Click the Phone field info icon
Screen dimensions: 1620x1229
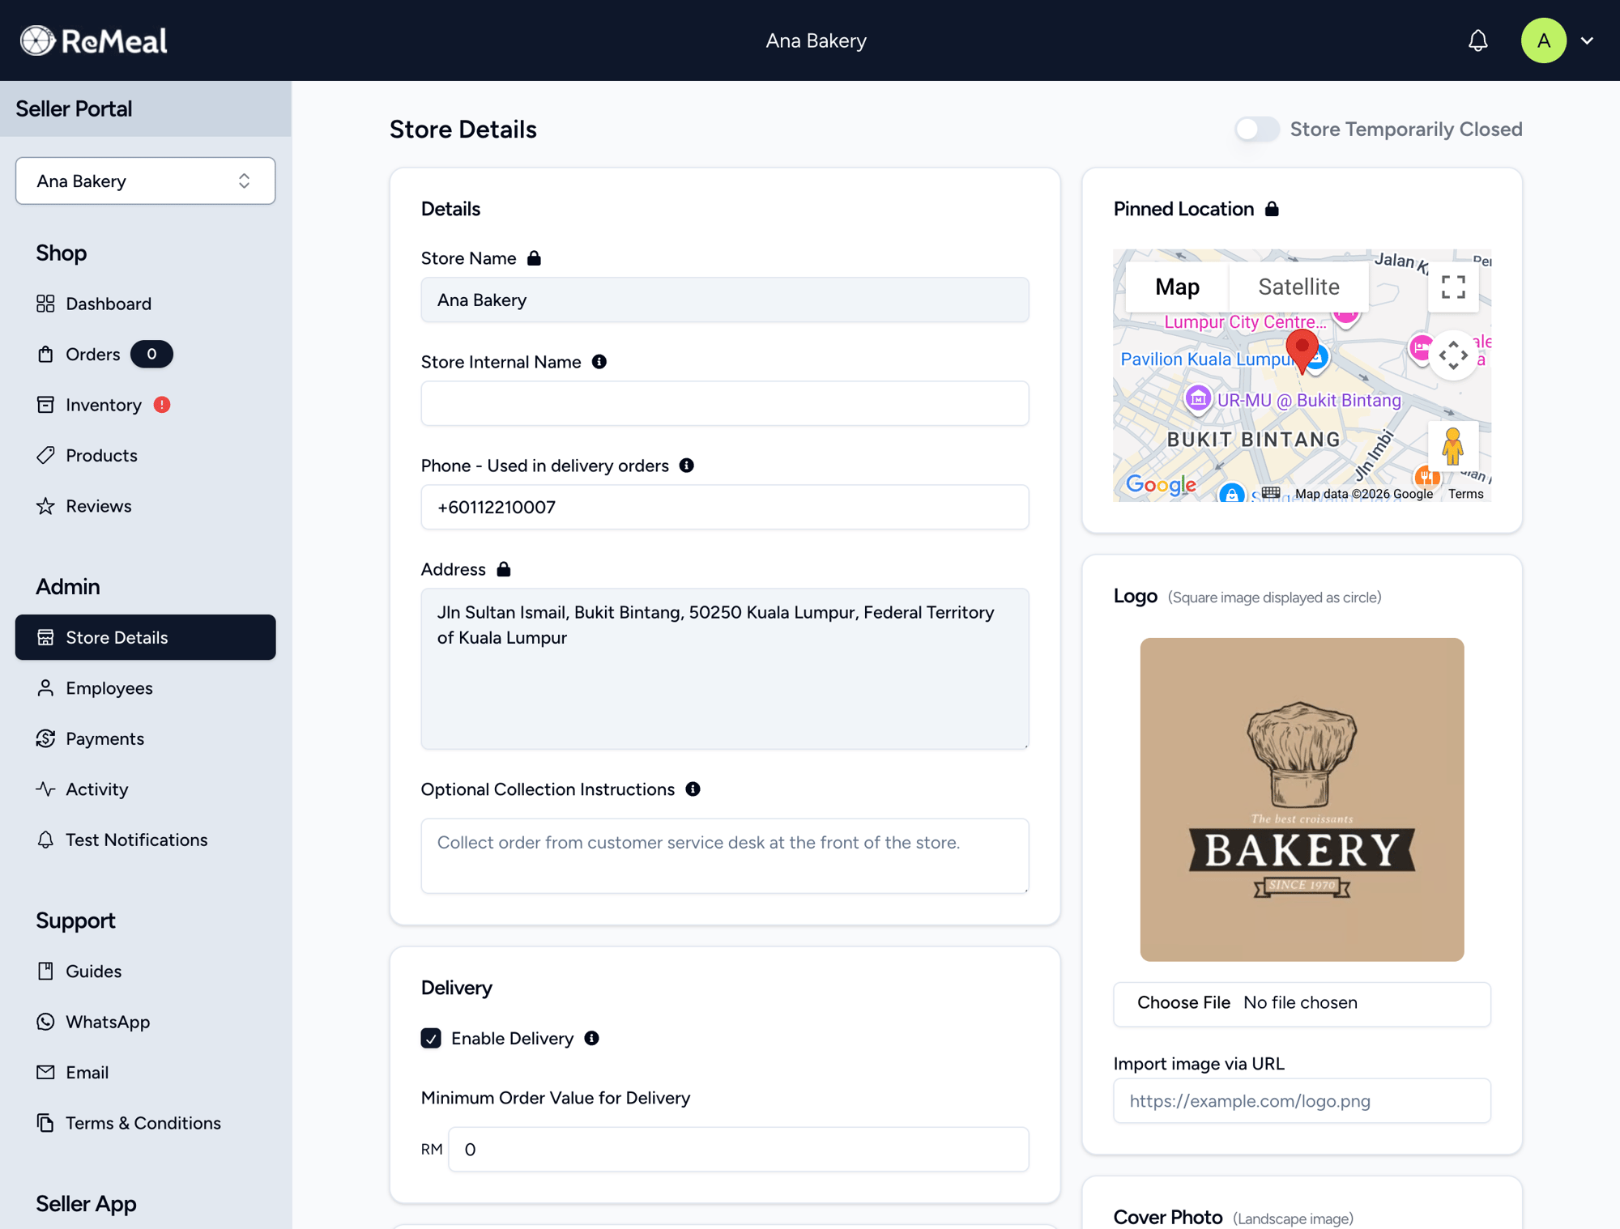(687, 466)
